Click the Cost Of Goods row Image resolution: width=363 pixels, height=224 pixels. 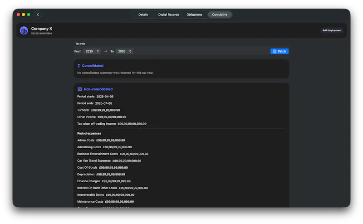pos(103,167)
